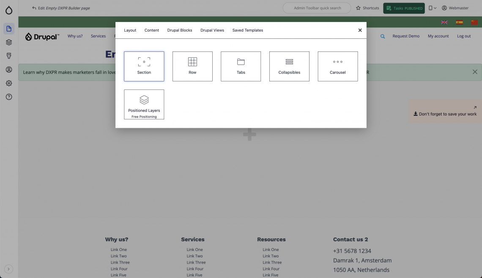Open Link One under Resources
482x278 pixels.
tap(271, 249)
